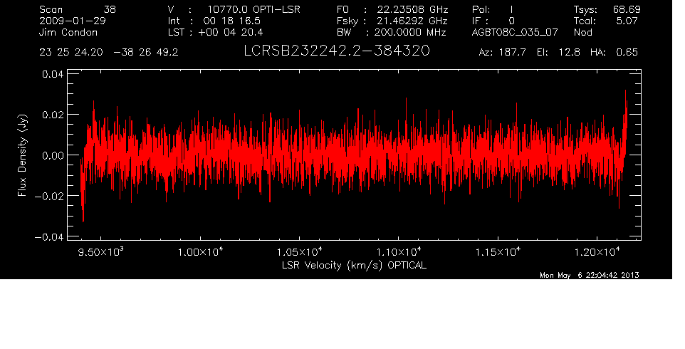Click the 9.50×10³ x-axis tick label
The width and height of the screenshot is (685, 349).
pyautogui.click(x=101, y=251)
